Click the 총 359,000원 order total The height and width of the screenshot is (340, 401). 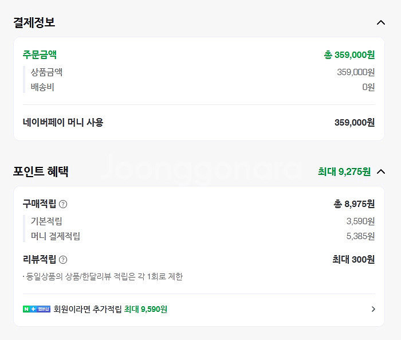pyautogui.click(x=349, y=55)
